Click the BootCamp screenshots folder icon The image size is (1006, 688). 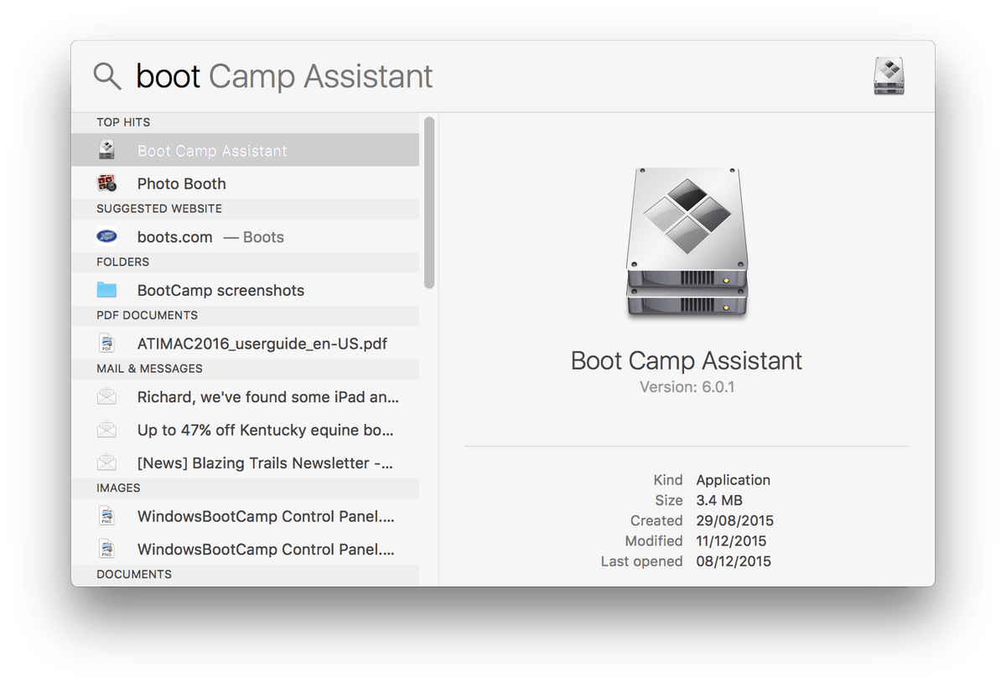pos(106,291)
